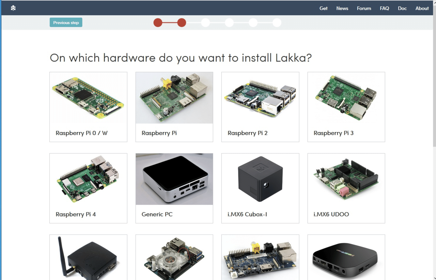The height and width of the screenshot is (280, 436).
Task: Select the fifth progress step circle
Action: pos(253,23)
